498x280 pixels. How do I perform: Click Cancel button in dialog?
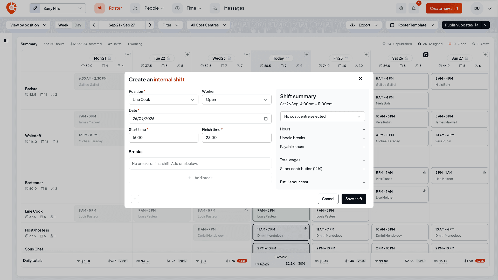pyautogui.click(x=328, y=199)
